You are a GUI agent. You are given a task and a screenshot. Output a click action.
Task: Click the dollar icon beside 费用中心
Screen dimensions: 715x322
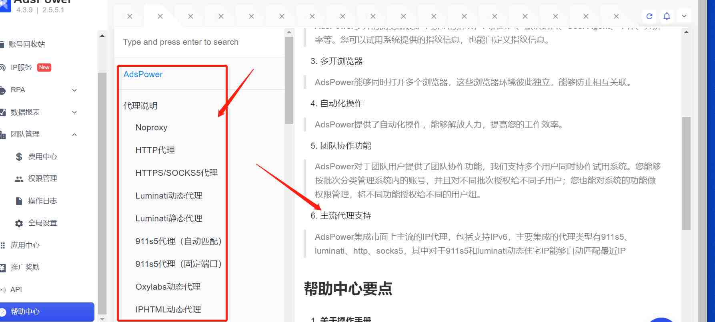[x=19, y=157]
